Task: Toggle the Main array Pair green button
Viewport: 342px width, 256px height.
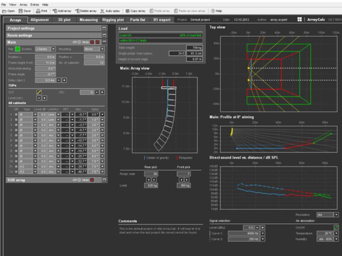Action: (x=18, y=49)
